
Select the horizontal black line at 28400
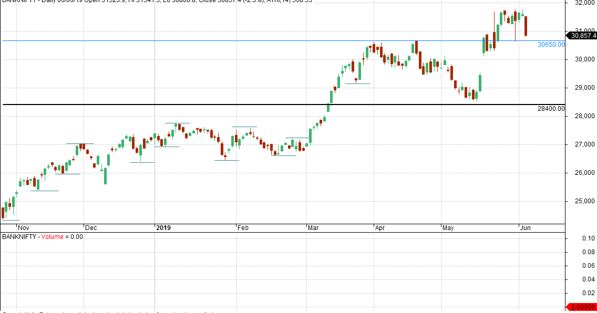click(263, 104)
